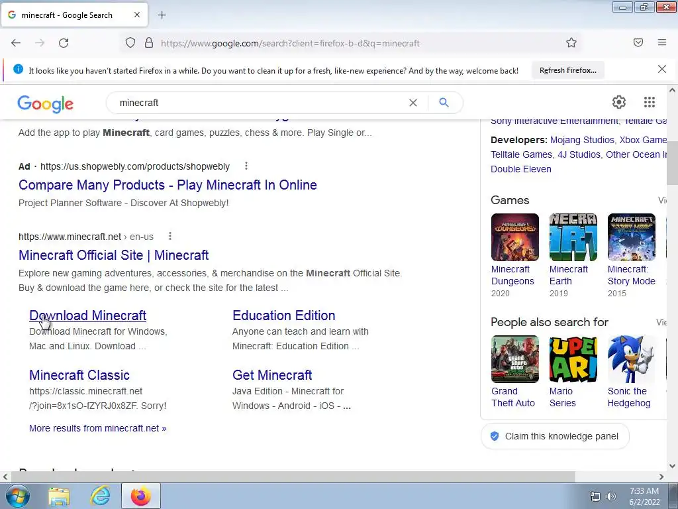Select Minecraft Dungeons game thumbnail
The height and width of the screenshot is (509, 678).
[x=515, y=237]
